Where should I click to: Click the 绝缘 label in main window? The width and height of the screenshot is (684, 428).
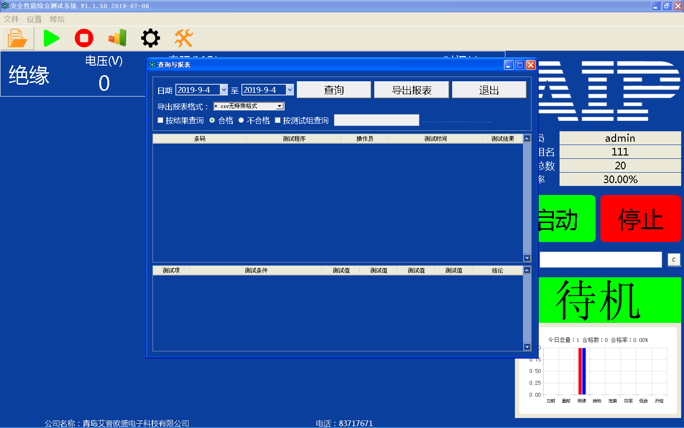29,75
